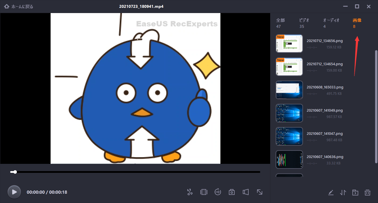The image size is (378, 203).
Task: Open file location folder icon
Action: [355, 192]
